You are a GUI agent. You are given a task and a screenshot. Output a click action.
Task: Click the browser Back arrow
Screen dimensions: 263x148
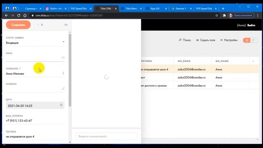click(x=7, y=16)
